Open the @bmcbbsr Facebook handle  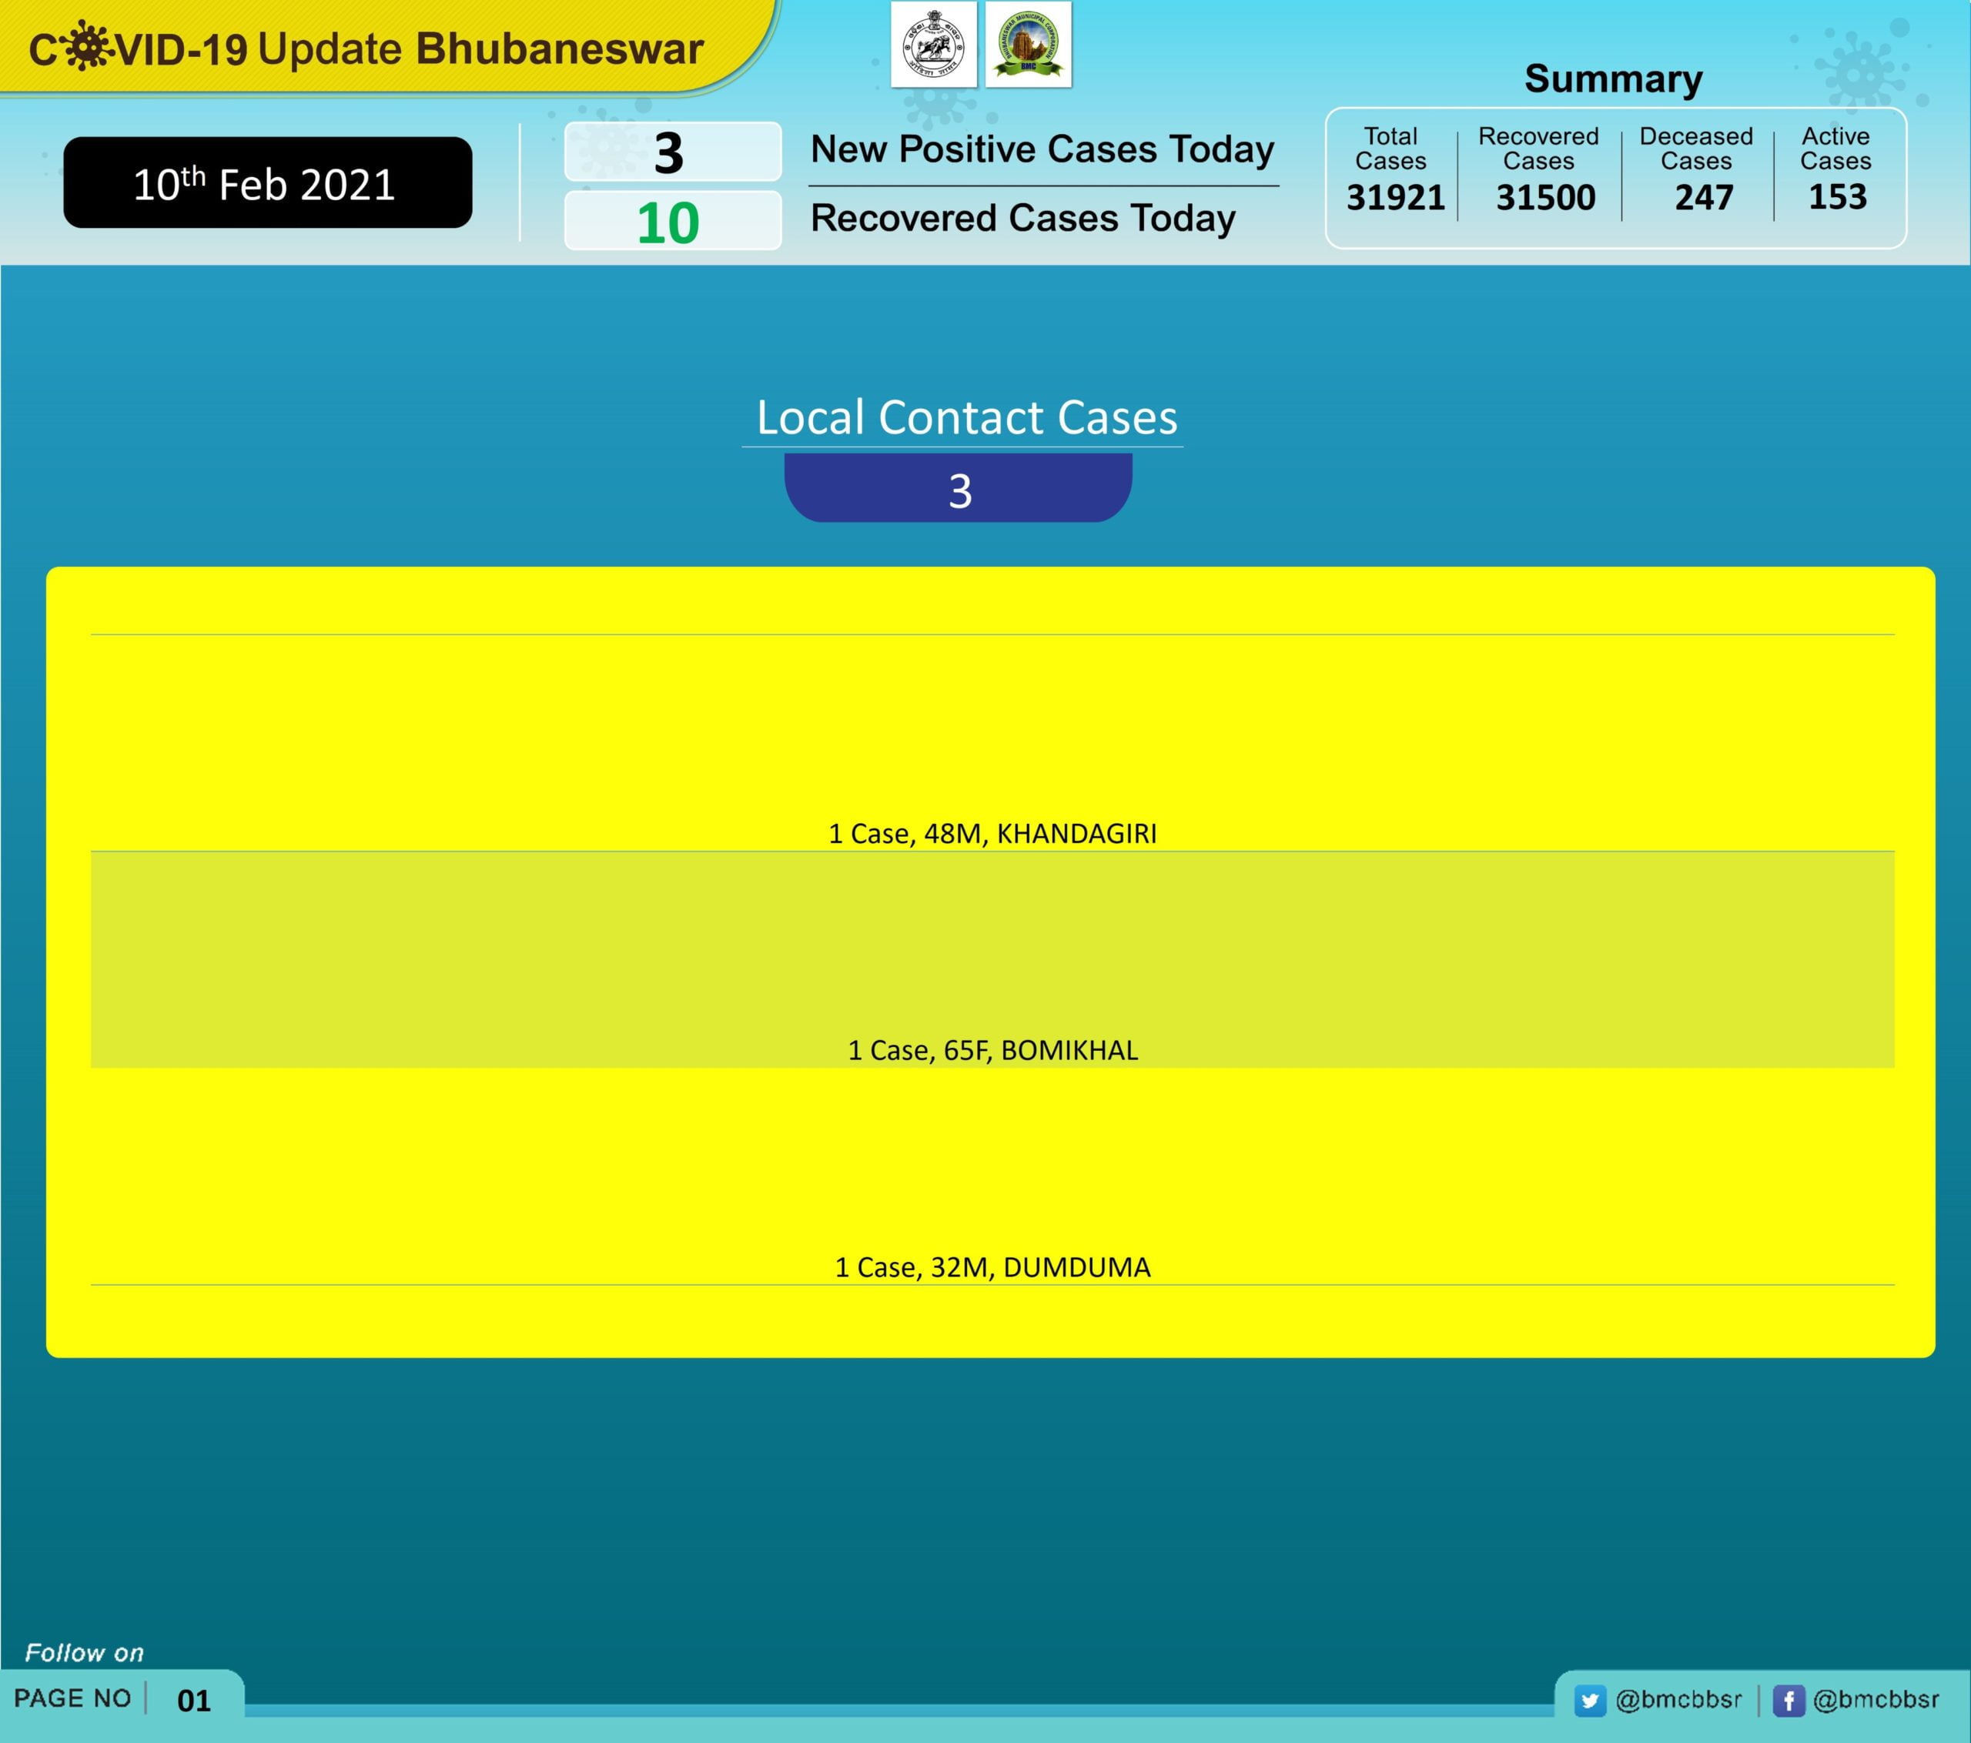1876,1700
